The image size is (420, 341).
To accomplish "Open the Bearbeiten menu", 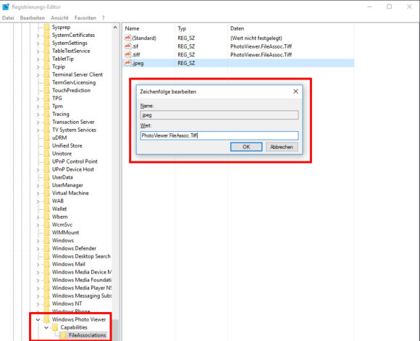I will click(33, 18).
